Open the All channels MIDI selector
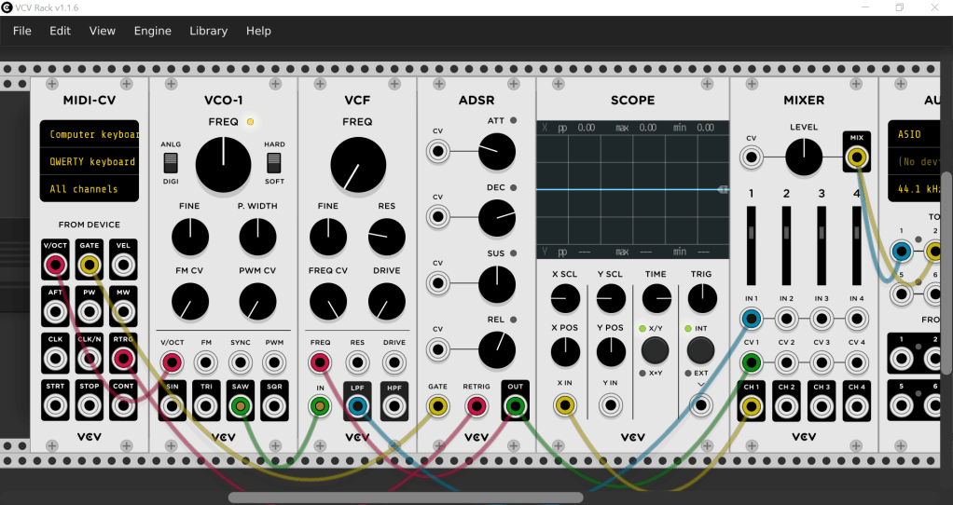Image resolution: width=953 pixels, height=505 pixels. 90,189
